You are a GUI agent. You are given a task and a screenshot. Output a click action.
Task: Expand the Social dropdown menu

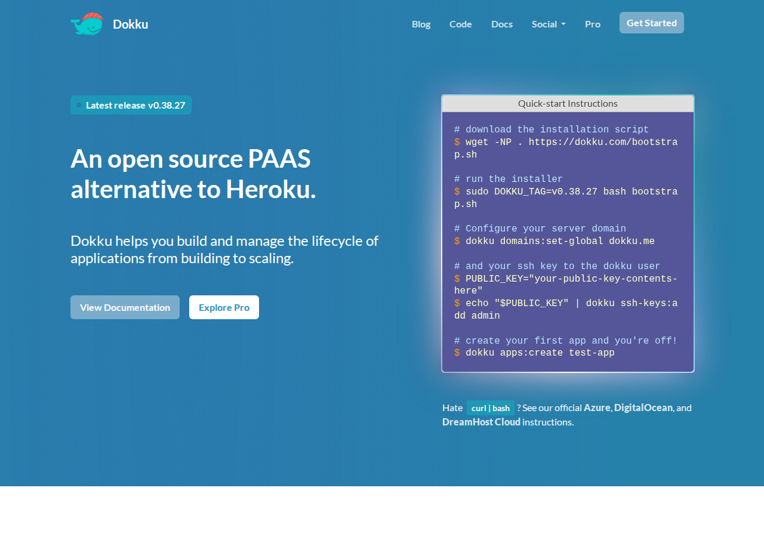coord(549,24)
